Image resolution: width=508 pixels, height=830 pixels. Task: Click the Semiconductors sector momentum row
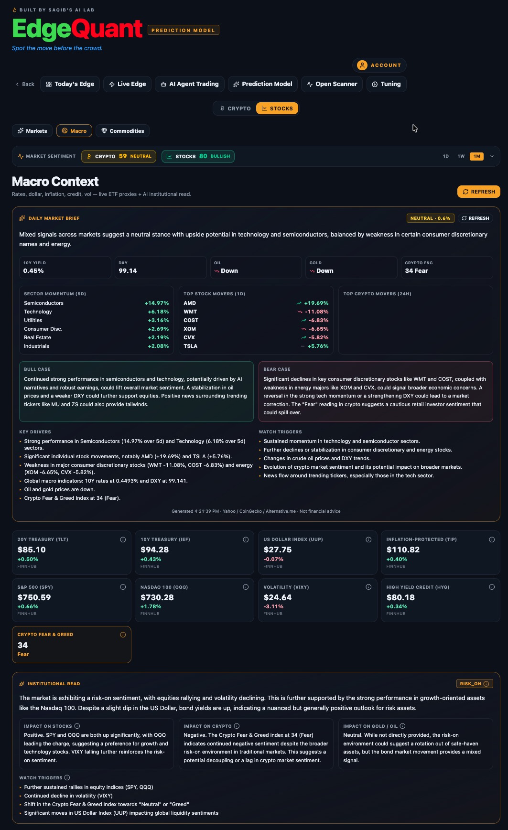click(x=96, y=303)
